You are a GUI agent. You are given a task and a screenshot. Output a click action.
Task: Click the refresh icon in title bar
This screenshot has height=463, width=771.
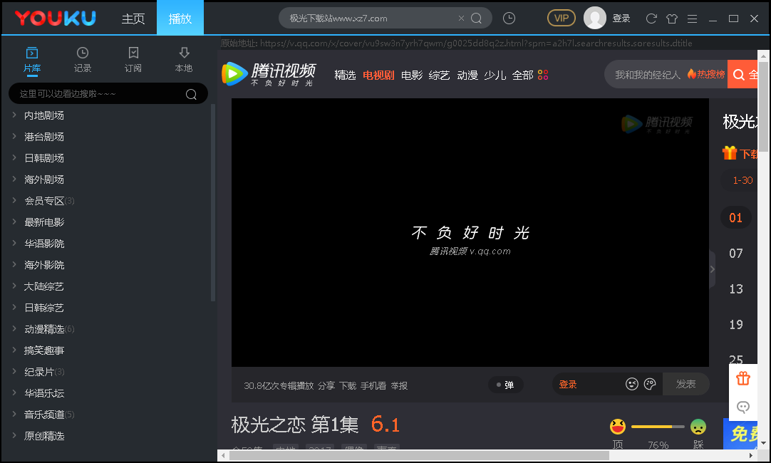(651, 19)
